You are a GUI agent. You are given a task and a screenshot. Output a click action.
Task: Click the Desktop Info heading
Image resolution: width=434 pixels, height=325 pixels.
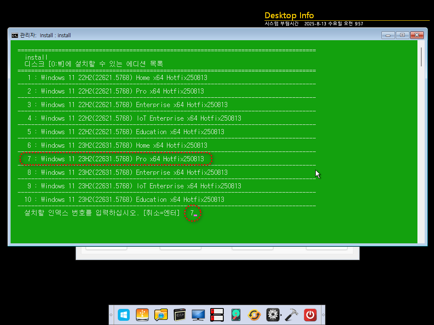click(x=289, y=15)
